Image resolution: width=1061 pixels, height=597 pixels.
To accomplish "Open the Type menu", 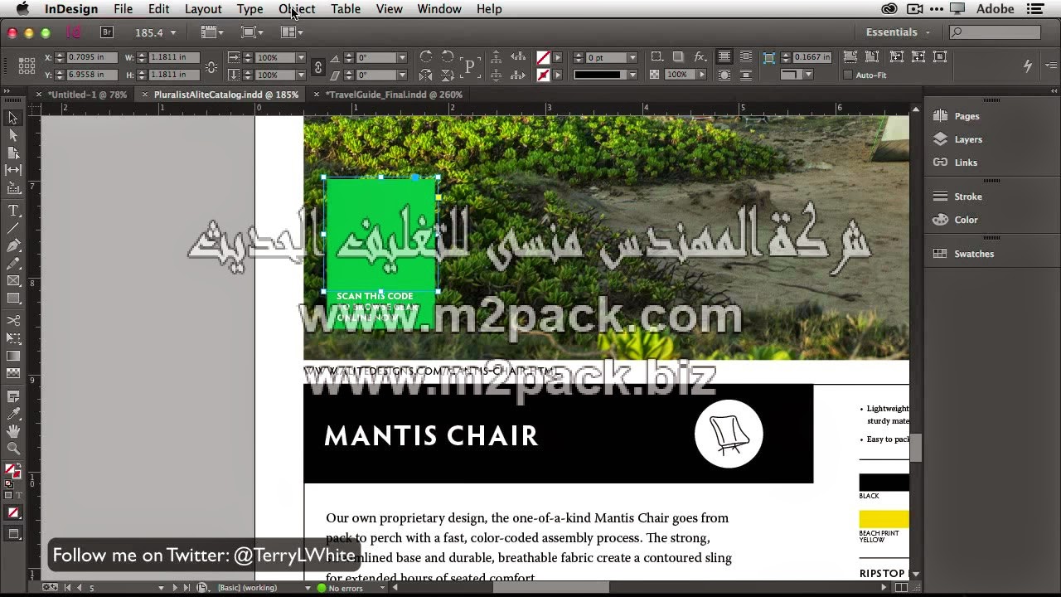I will pos(250,9).
